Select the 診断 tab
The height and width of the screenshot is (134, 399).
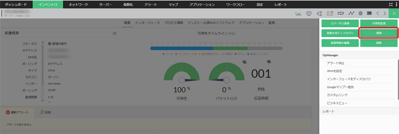pos(46,112)
